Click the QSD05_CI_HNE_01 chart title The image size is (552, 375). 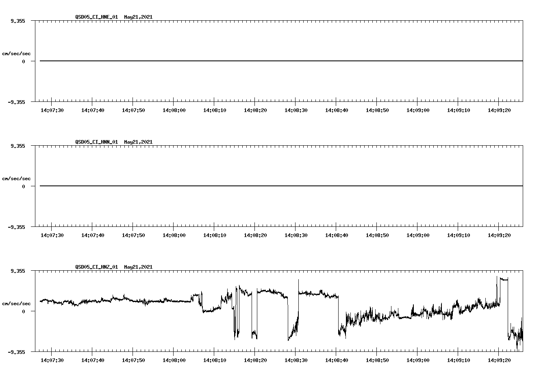point(114,17)
